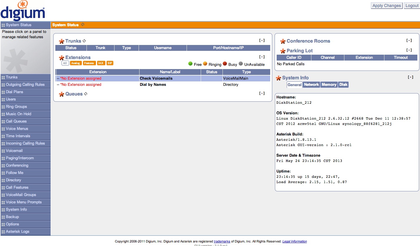Collapse the Trunks panel
Viewport: 420px width, 246px height.
262,41
